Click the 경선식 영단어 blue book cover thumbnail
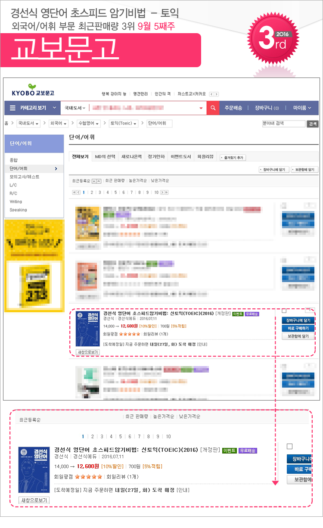 [x=87, y=329]
